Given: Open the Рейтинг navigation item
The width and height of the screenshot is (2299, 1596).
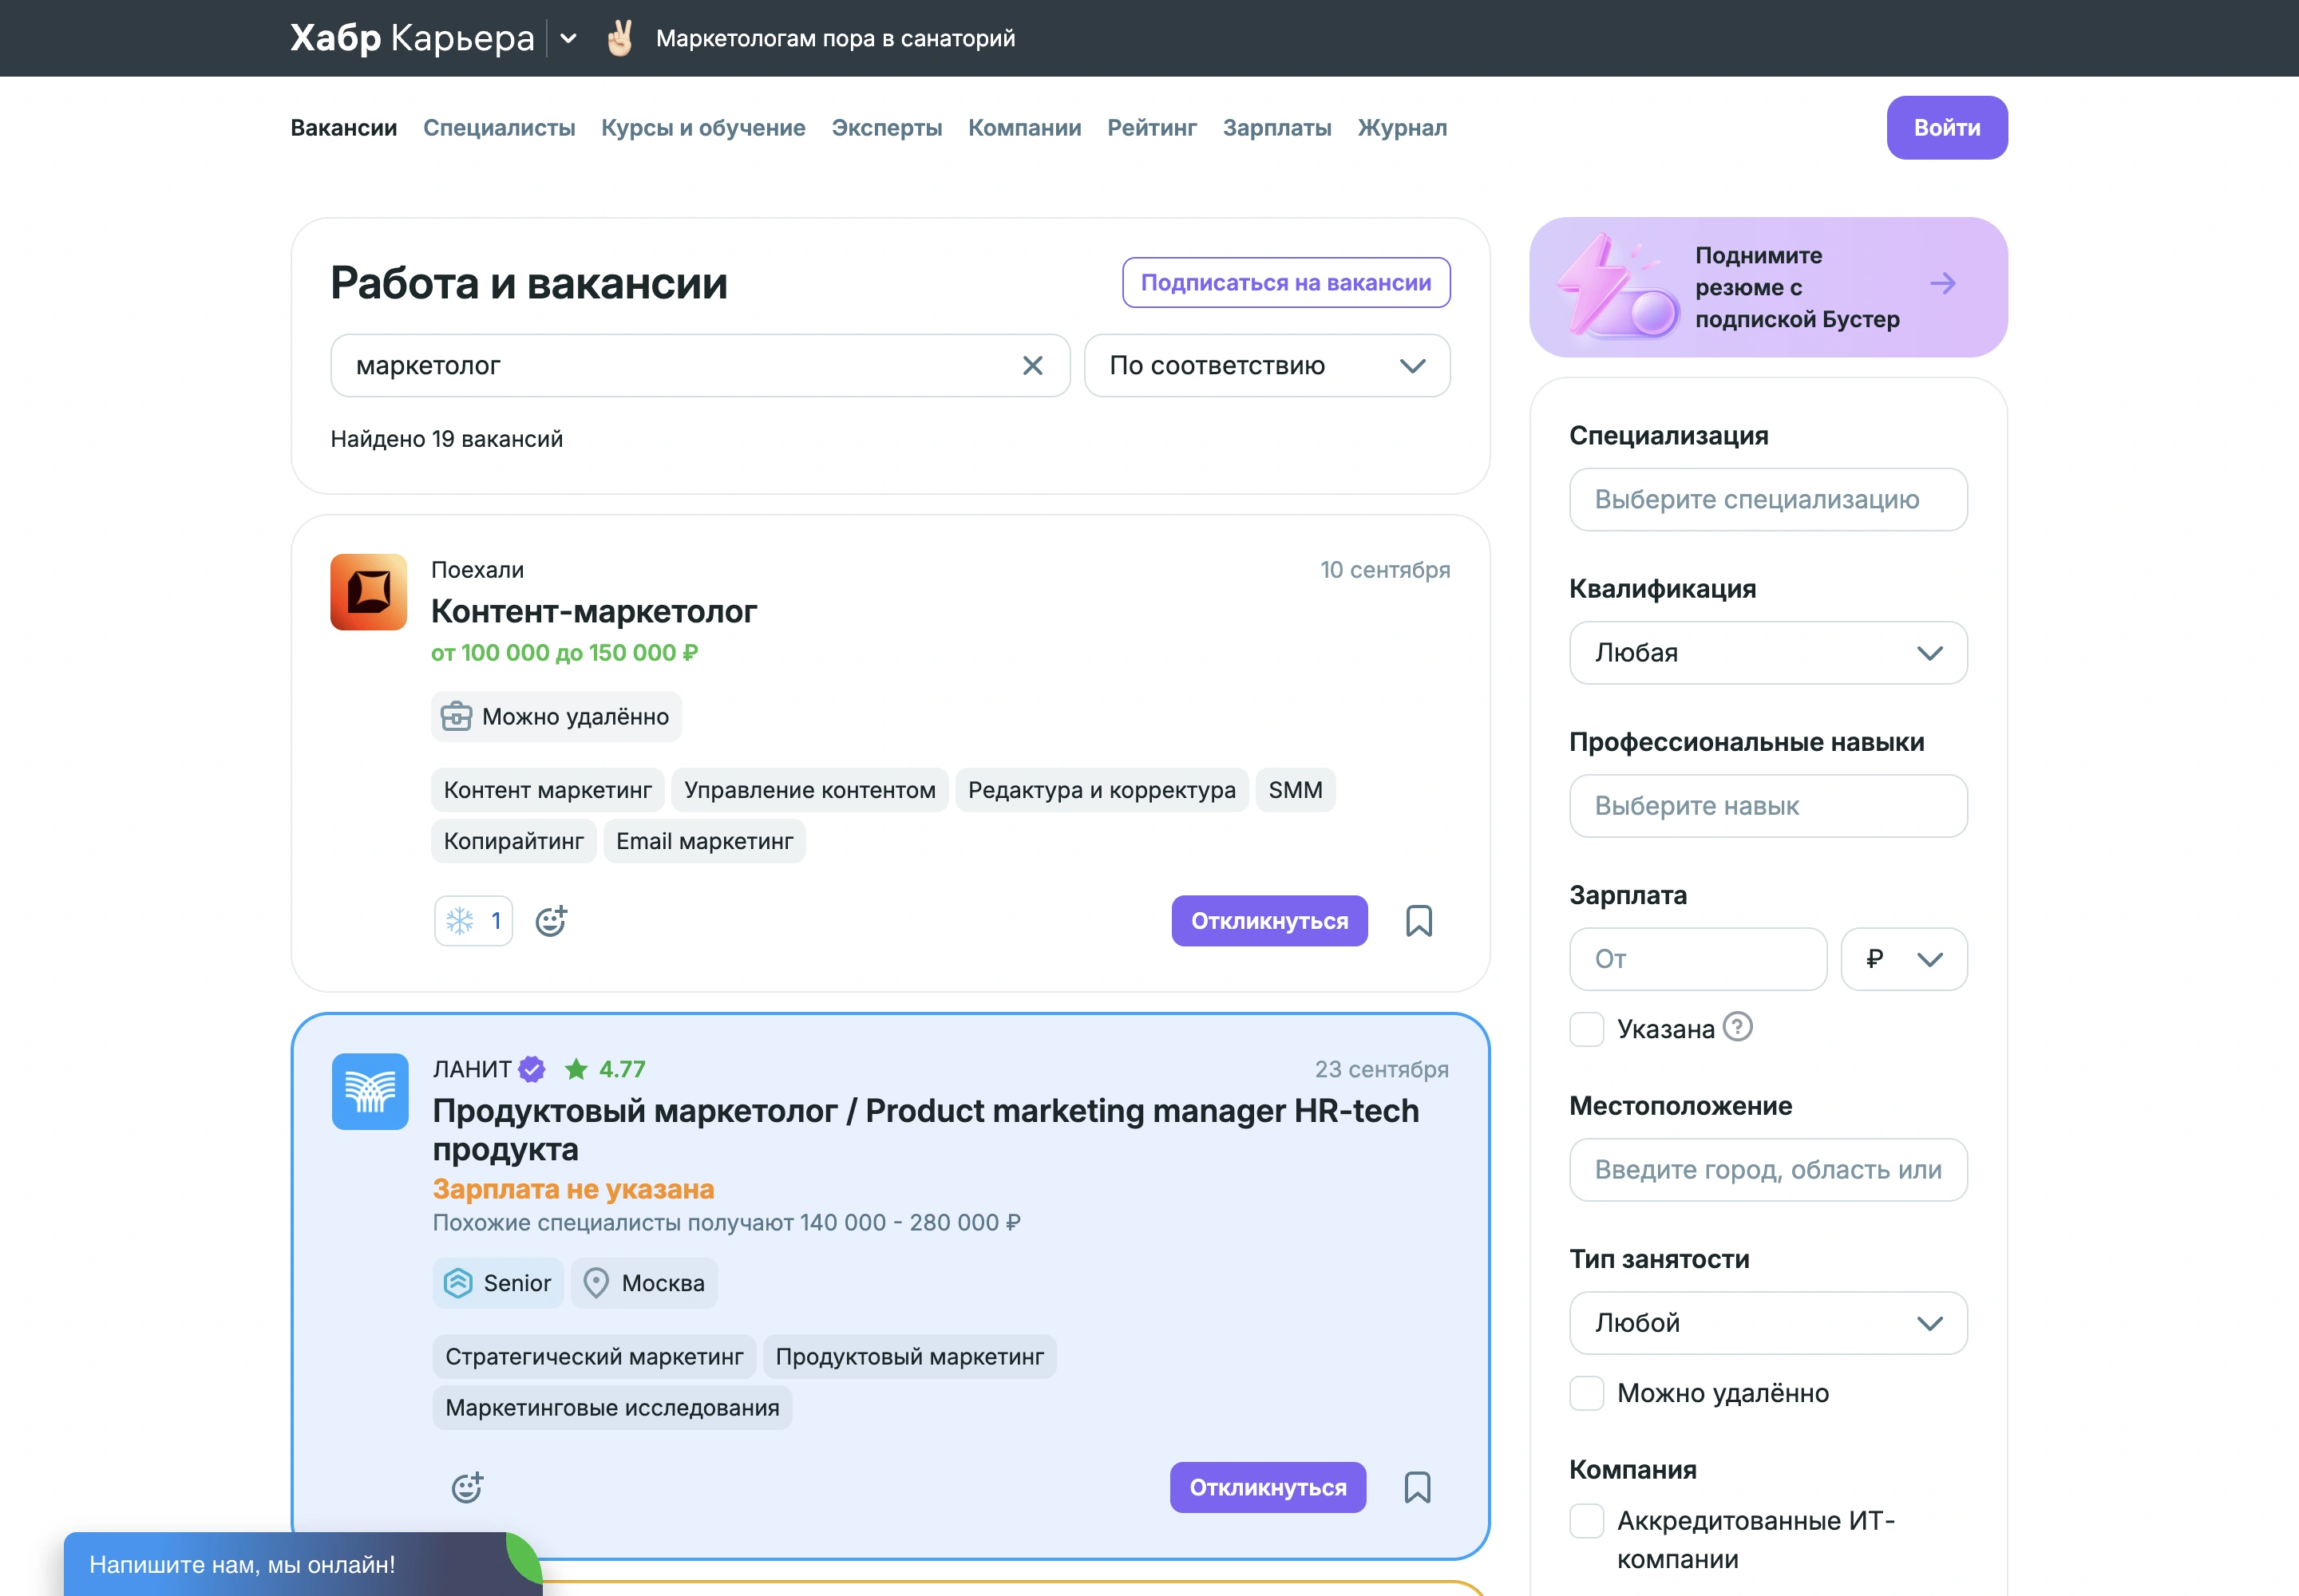Looking at the screenshot, I should pos(1152,128).
